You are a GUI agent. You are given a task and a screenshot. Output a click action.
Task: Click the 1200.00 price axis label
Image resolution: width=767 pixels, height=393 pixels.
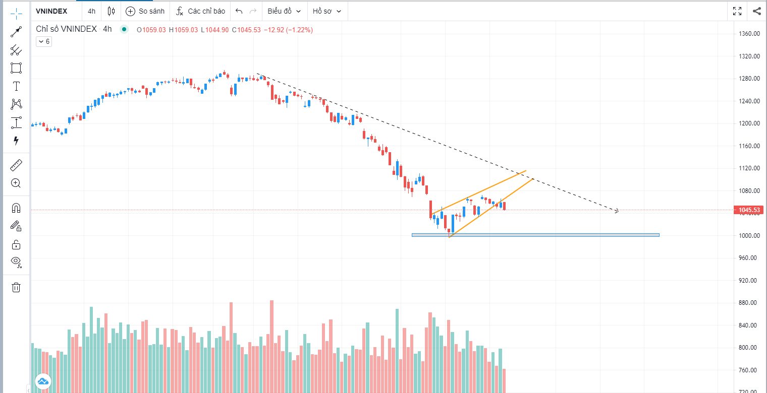(749, 123)
